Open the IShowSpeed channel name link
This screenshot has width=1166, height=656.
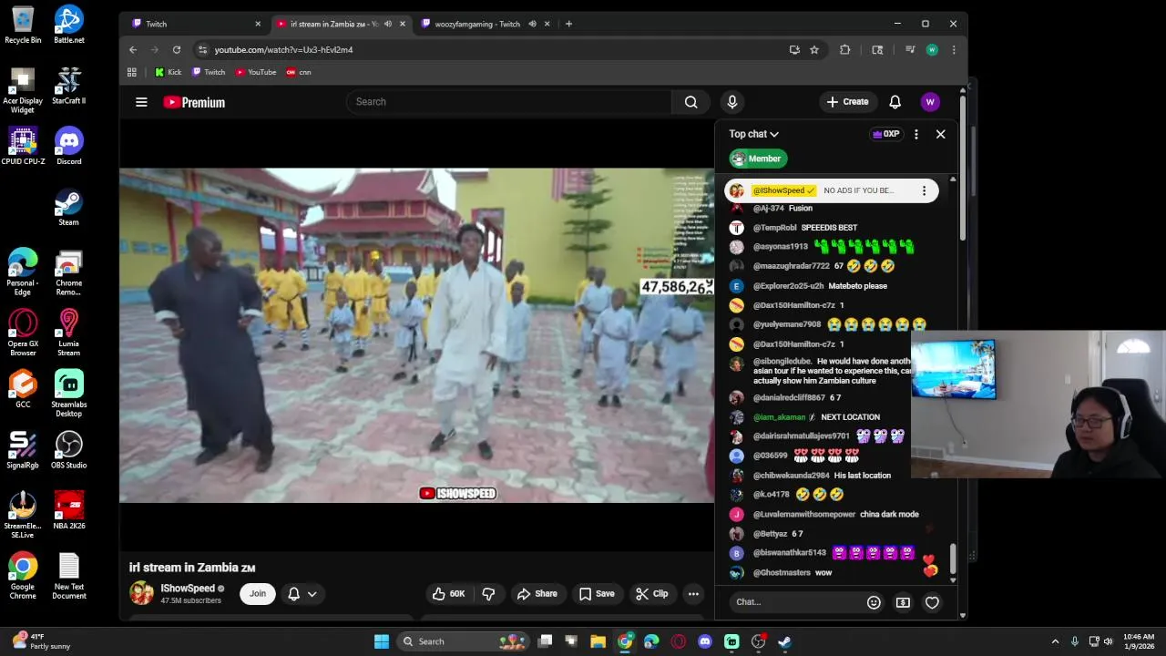[x=188, y=589]
